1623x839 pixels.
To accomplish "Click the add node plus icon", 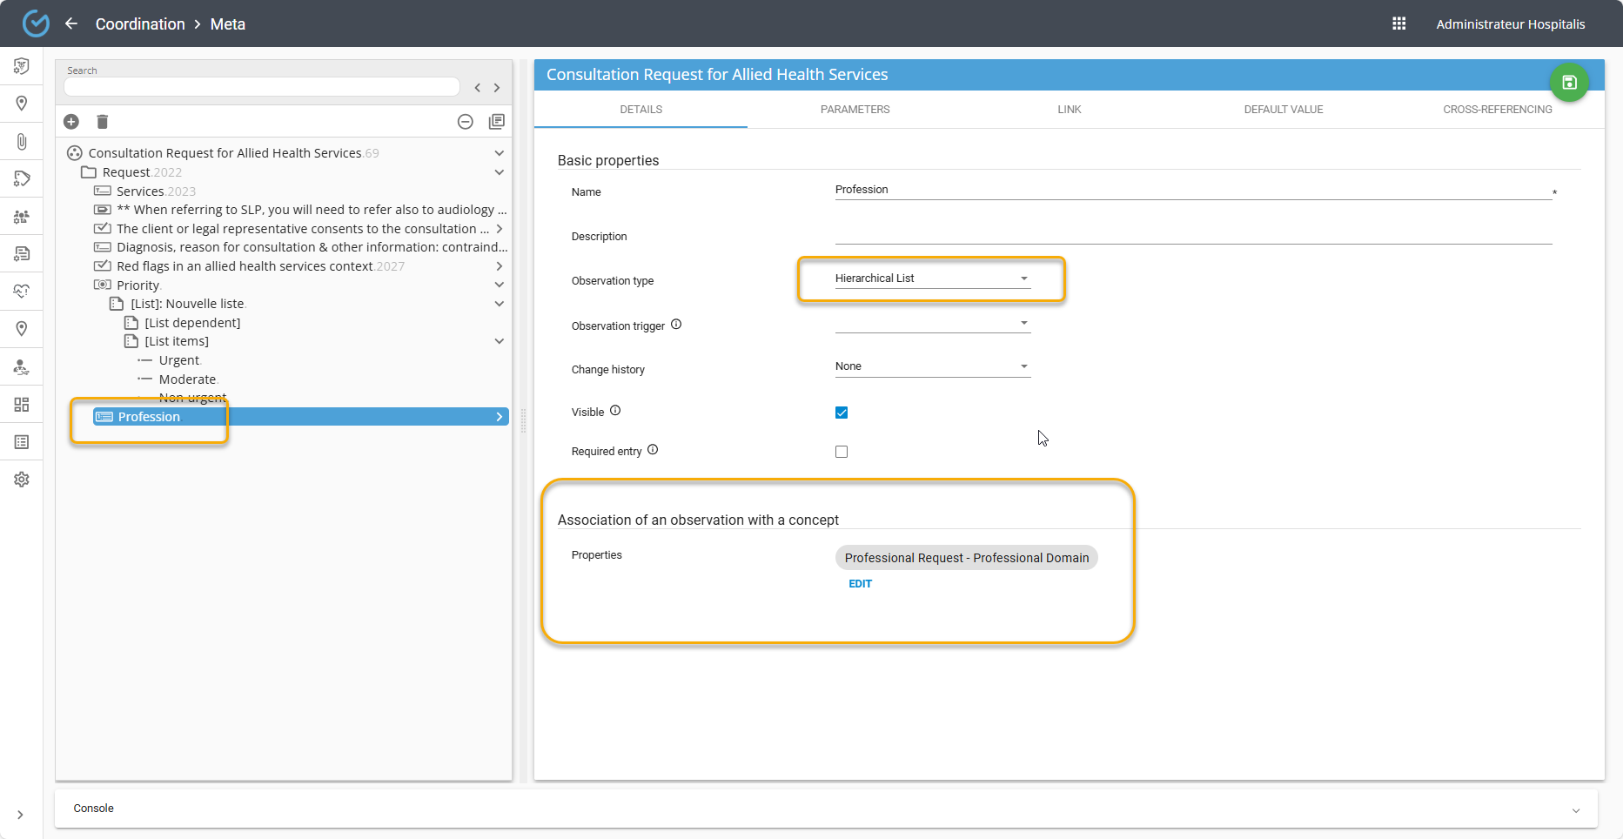I will click(71, 122).
